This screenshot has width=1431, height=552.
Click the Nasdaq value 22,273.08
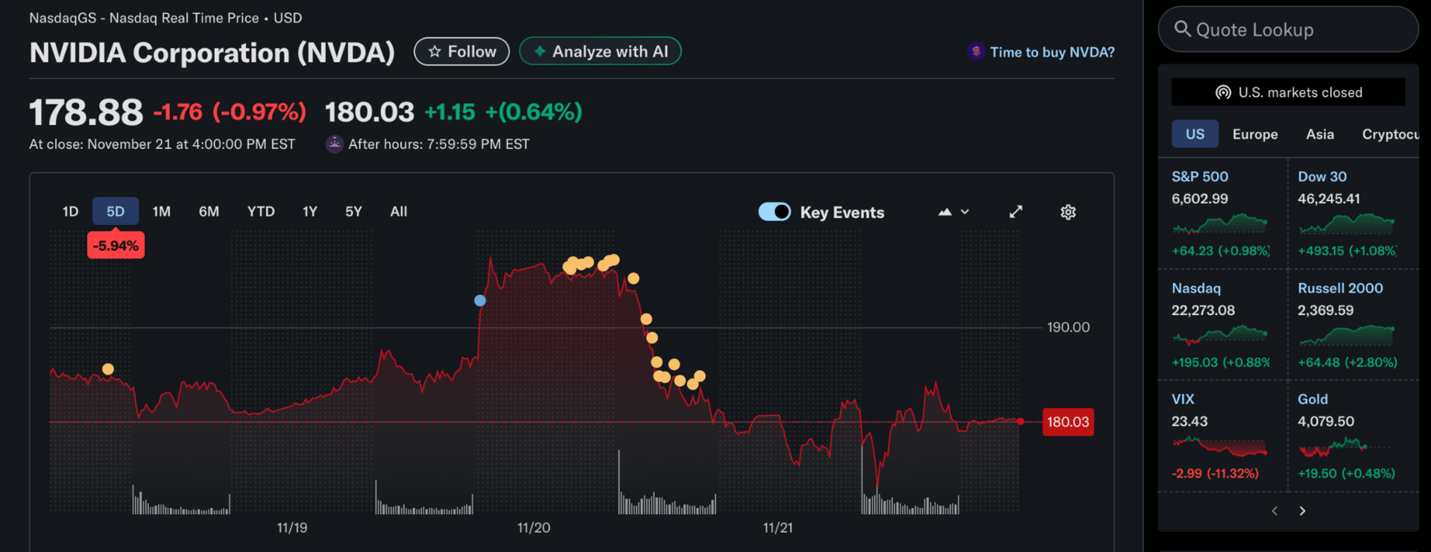[x=1203, y=310]
